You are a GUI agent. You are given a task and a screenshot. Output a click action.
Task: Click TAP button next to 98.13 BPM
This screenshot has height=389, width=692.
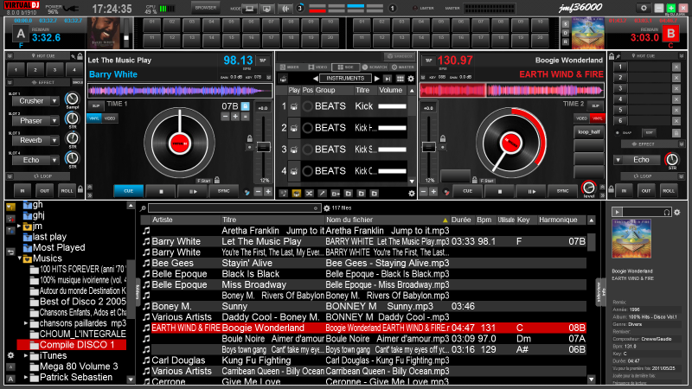(x=263, y=61)
